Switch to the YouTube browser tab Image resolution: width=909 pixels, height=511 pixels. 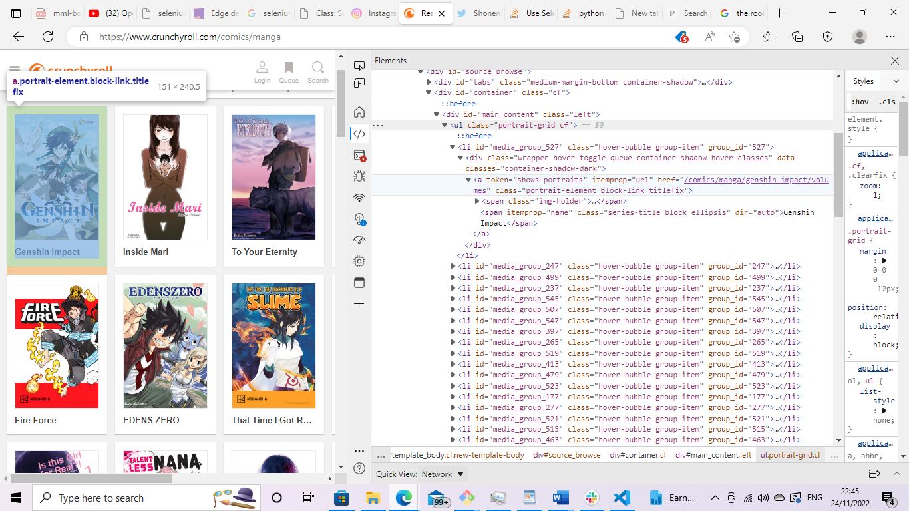click(x=110, y=13)
